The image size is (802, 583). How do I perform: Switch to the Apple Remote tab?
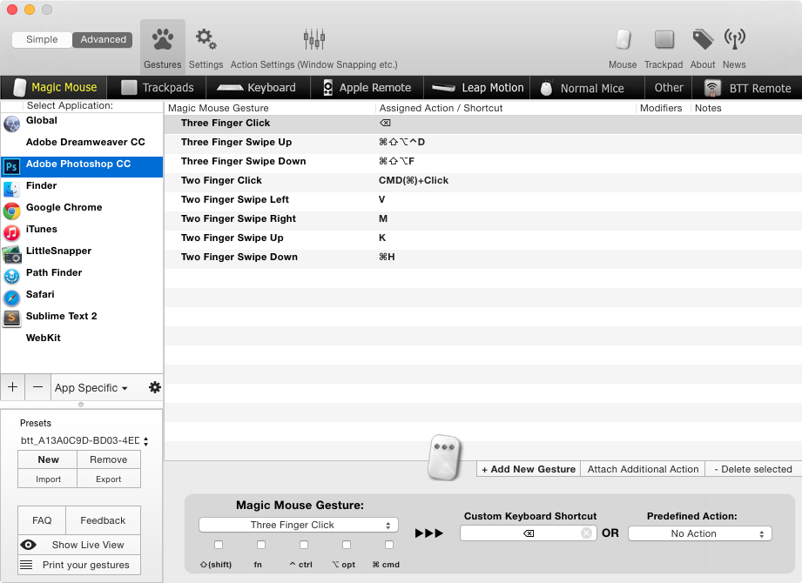367,87
